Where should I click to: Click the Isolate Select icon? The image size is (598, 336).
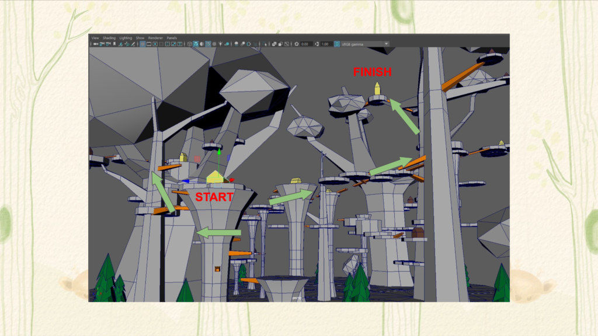[265, 44]
